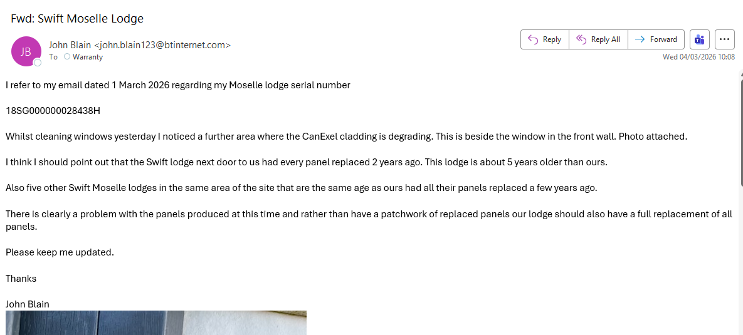The width and height of the screenshot is (743, 335).
Task: Click the subject Fwd: Swift Moselle Lodge
Action: pyautogui.click(x=77, y=19)
